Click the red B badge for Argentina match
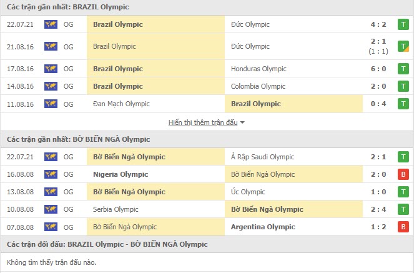The width and height of the screenshot is (414, 273). (x=403, y=227)
